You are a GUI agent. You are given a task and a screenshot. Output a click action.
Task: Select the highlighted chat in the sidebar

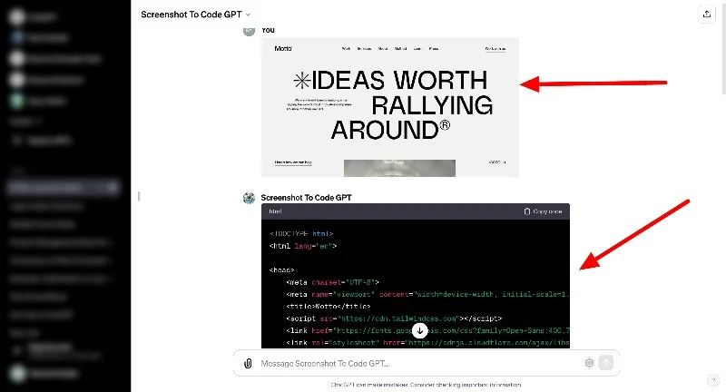(x=54, y=188)
